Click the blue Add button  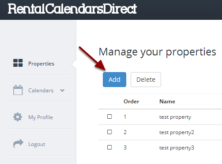coord(114,80)
